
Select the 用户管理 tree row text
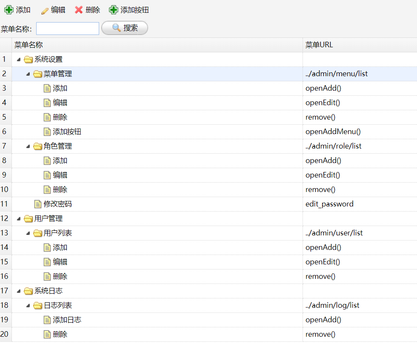(49, 218)
